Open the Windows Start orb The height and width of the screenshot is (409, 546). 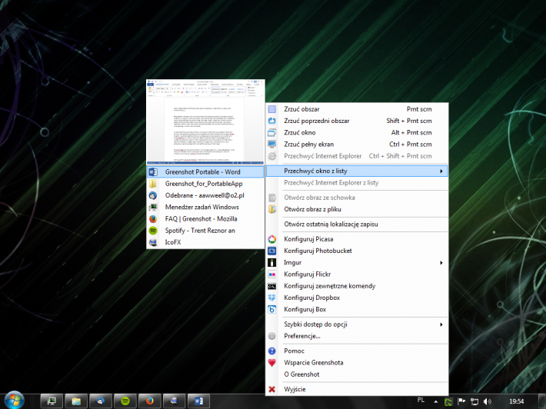pyautogui.click(x=15, y=401)
